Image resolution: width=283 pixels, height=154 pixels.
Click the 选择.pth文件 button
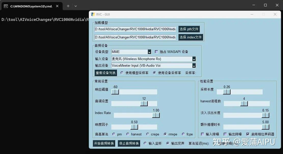[189, 29]
